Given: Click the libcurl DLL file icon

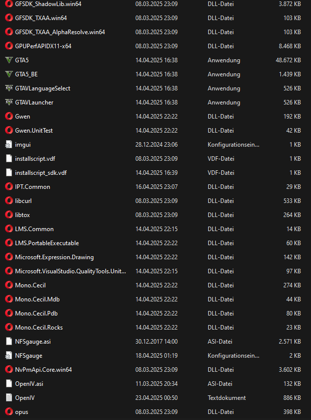Looking at the screenshot, I should (9, 201).
